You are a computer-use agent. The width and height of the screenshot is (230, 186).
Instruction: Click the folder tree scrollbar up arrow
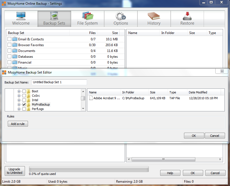coord(83,91)
